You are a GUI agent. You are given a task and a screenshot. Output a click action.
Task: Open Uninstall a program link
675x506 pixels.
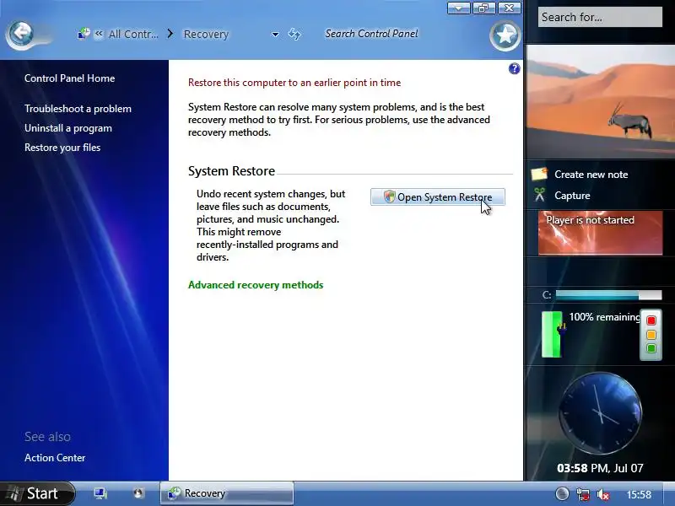point(68,128)
